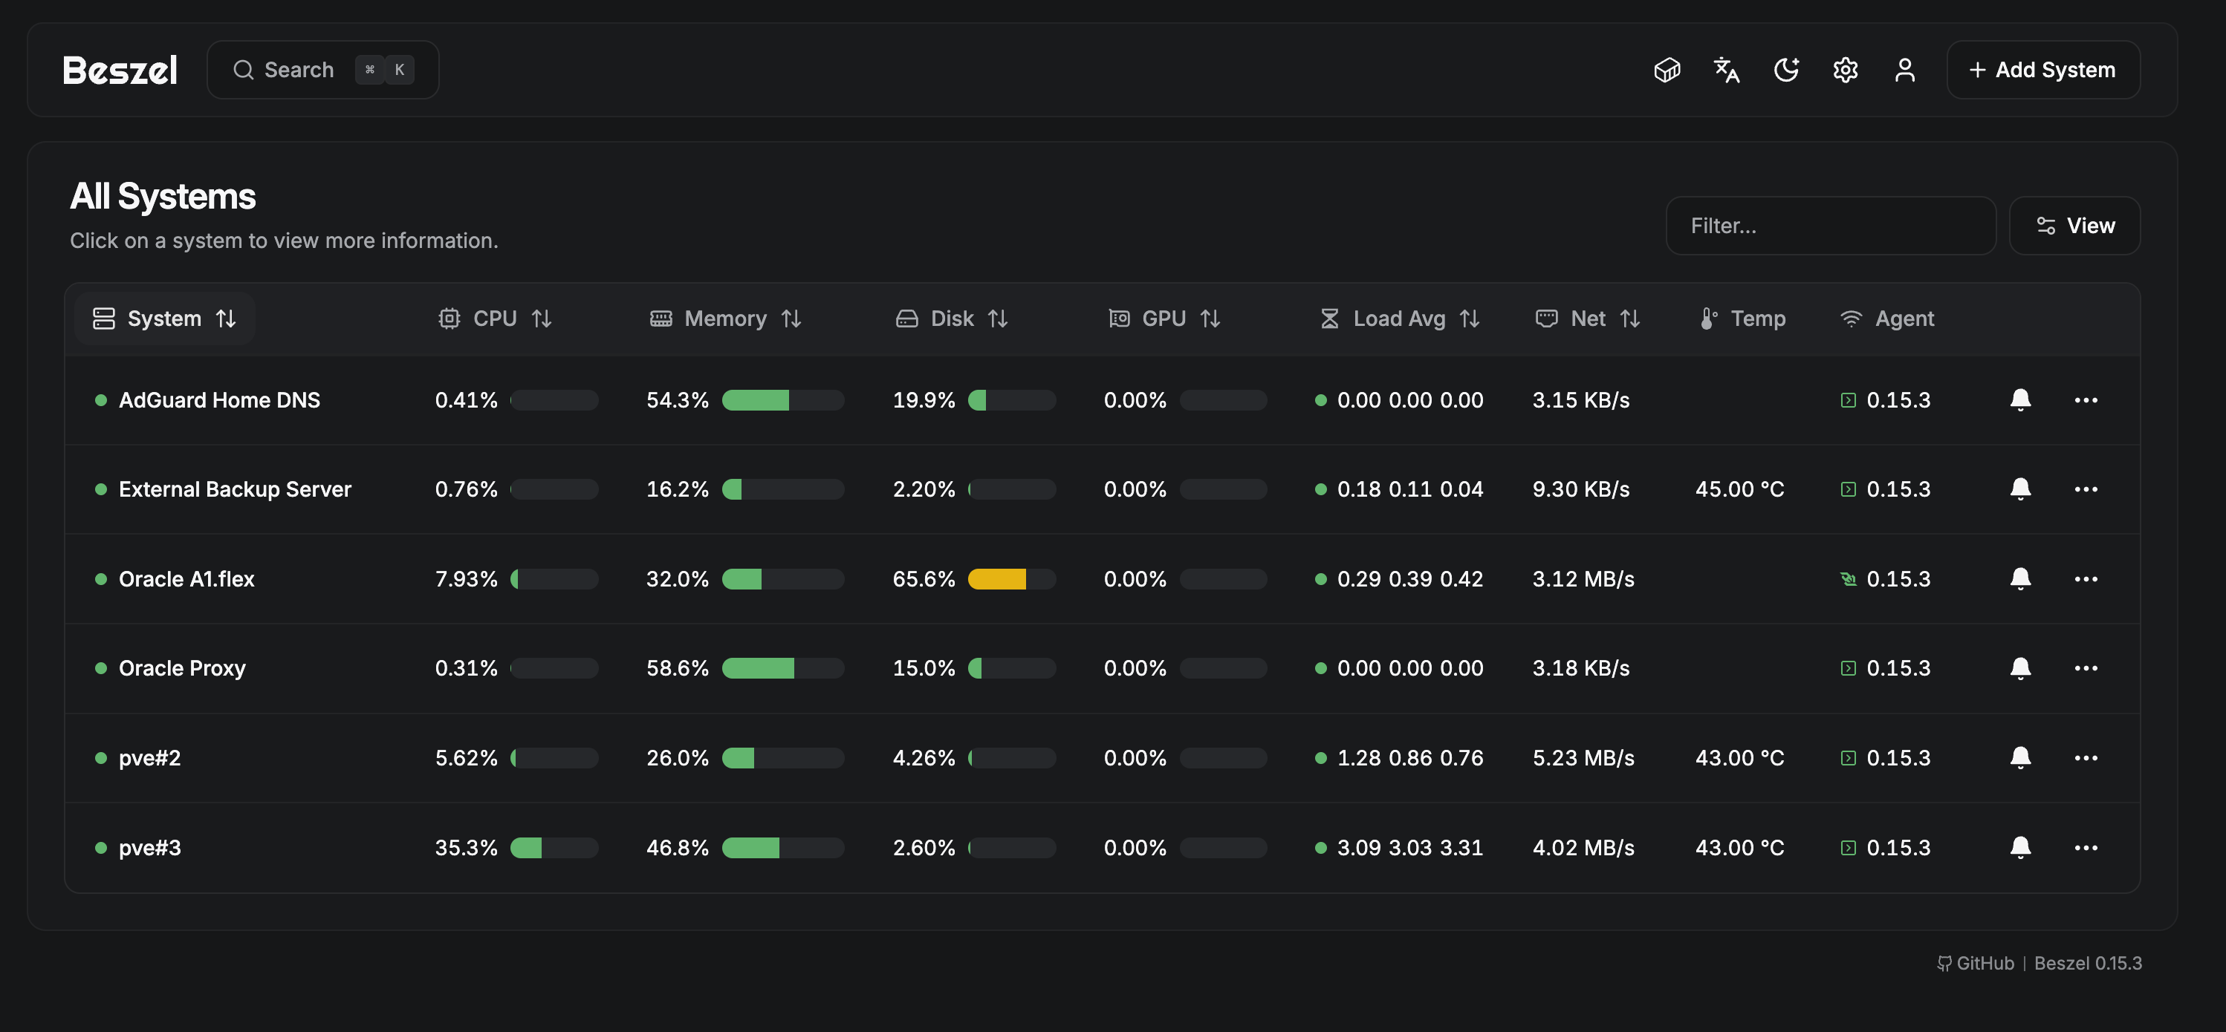
Task: Select the System column header
Action: (164, 318)
